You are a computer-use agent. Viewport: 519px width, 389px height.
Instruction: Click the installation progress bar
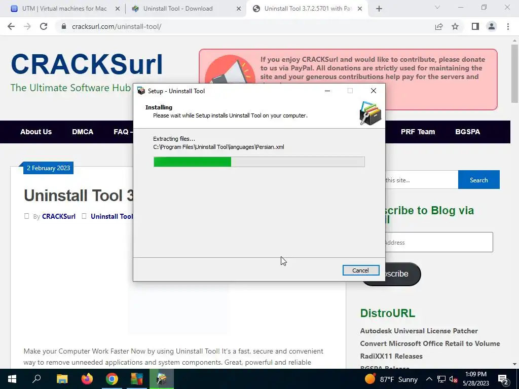point(259,162)
